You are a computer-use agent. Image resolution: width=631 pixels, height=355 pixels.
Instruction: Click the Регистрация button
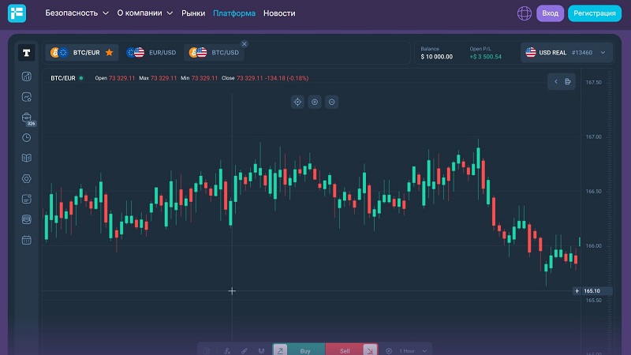tap(595, 13)
